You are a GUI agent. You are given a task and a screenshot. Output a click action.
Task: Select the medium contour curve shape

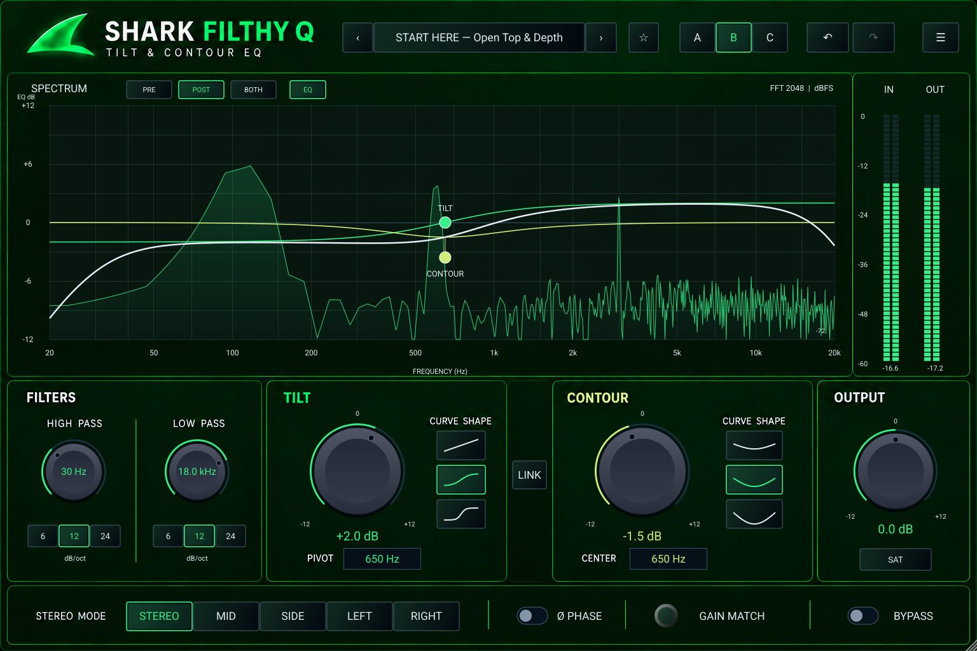point(754,479)
